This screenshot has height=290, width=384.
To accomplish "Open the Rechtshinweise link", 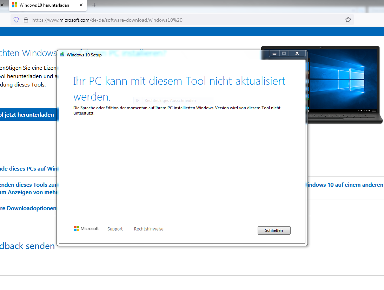I will click(x=149, y=229).
